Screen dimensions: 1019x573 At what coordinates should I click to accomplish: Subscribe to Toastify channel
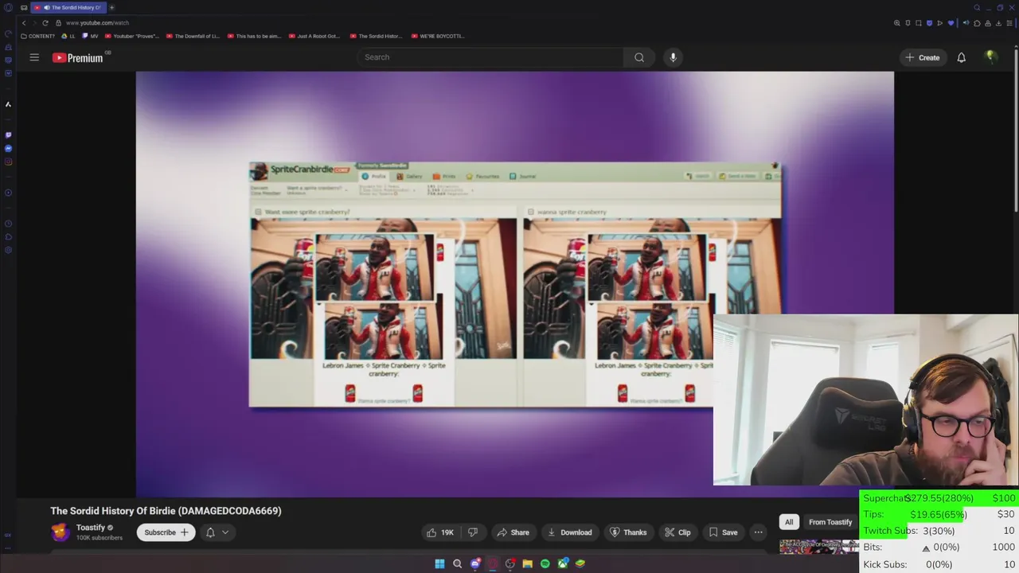(166, 532)
